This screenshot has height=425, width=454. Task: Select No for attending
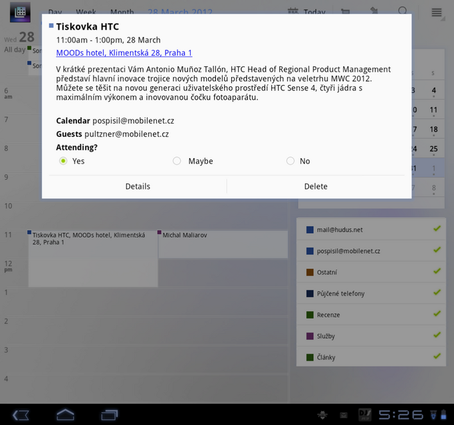290,161
